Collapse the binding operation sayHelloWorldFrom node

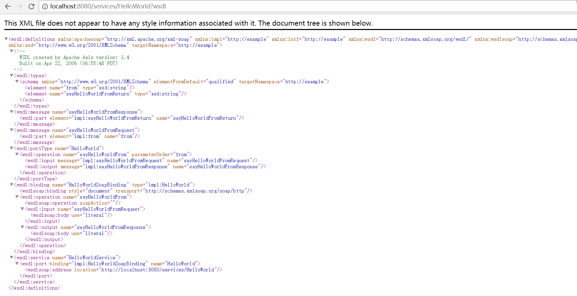(17, 197)
